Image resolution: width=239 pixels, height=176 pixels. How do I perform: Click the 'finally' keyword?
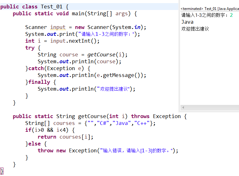tap(39, 82)
